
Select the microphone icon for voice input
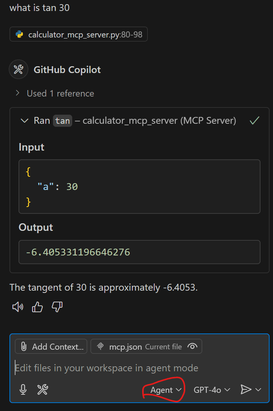point(23,389)
